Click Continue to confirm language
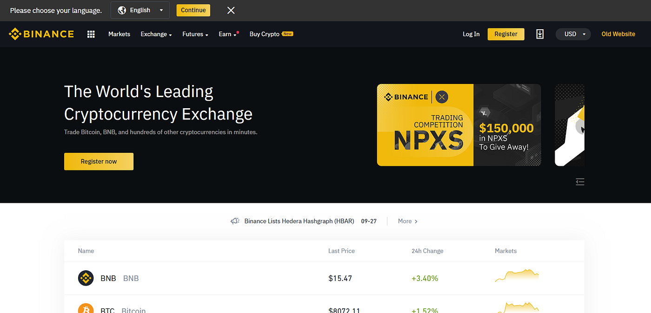The width and height of the screenshot is (651, 313). tap(193, 10)
